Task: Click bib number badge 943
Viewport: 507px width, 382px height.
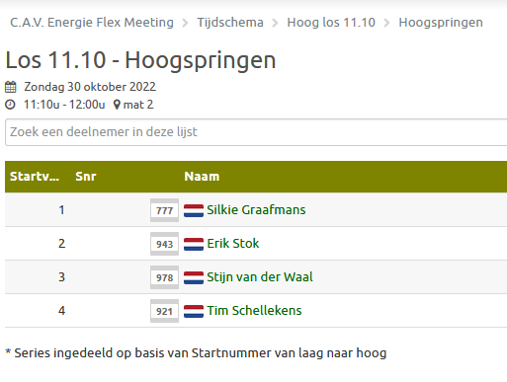Action: [164, 244]
